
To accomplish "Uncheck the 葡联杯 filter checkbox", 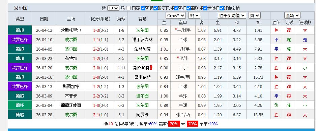I will (189, 8).
